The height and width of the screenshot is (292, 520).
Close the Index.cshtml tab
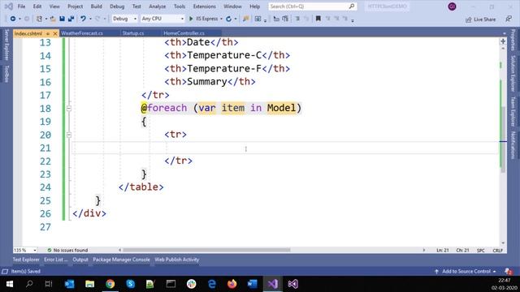(x=55, y=33)
